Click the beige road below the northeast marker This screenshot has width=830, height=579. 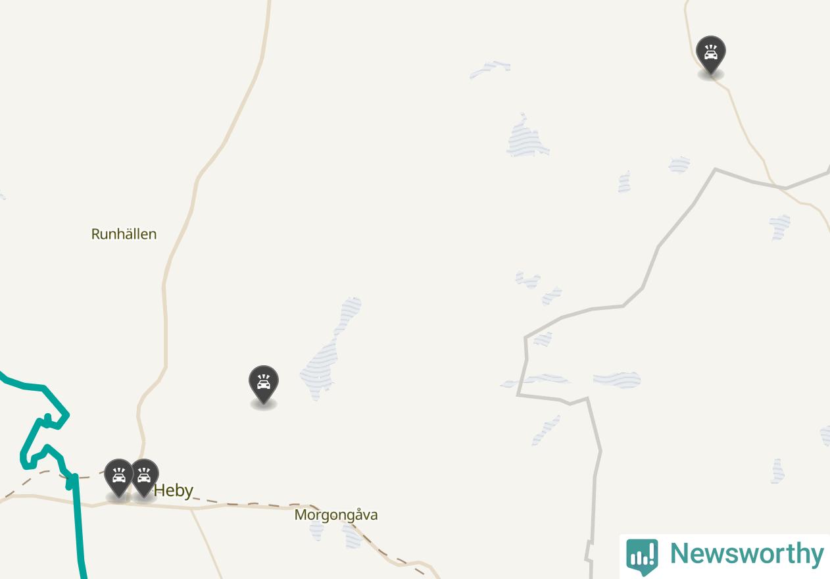pos(750,132)
